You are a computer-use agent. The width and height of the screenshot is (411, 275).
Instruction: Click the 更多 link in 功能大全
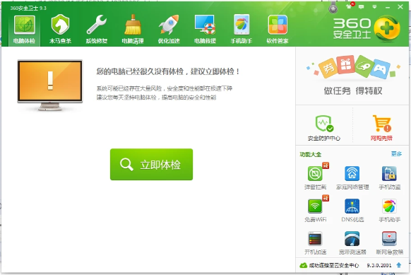point(396,154)
